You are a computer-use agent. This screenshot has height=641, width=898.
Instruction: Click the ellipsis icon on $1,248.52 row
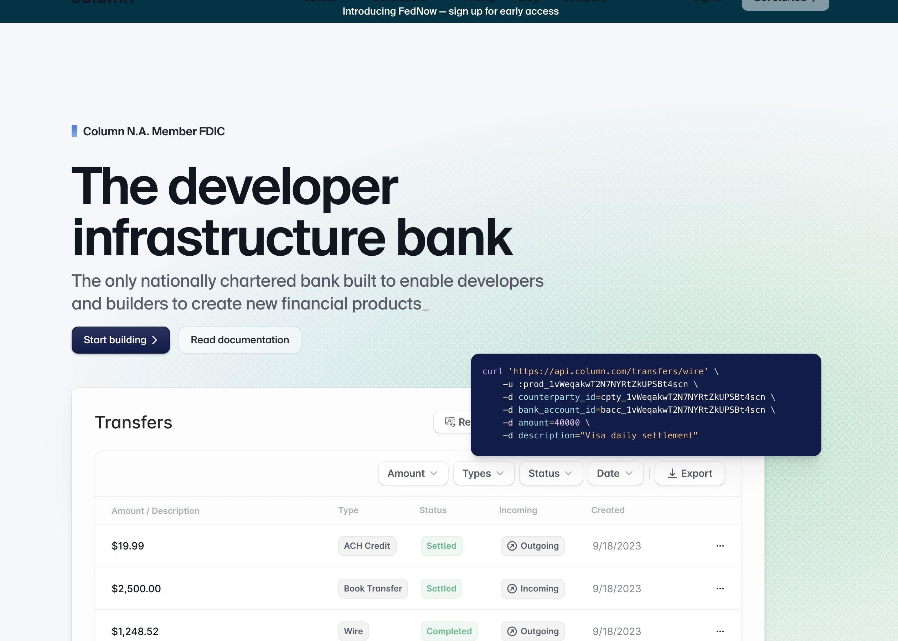[720, 631]
